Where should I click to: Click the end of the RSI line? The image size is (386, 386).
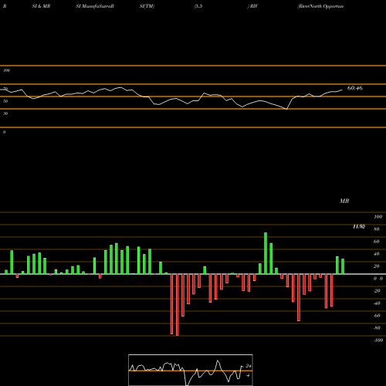[342, 90]
